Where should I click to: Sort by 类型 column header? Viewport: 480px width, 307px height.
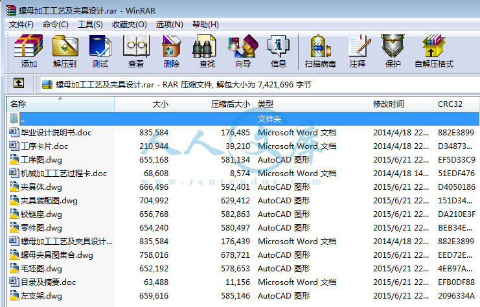click(x=311, y=104)
